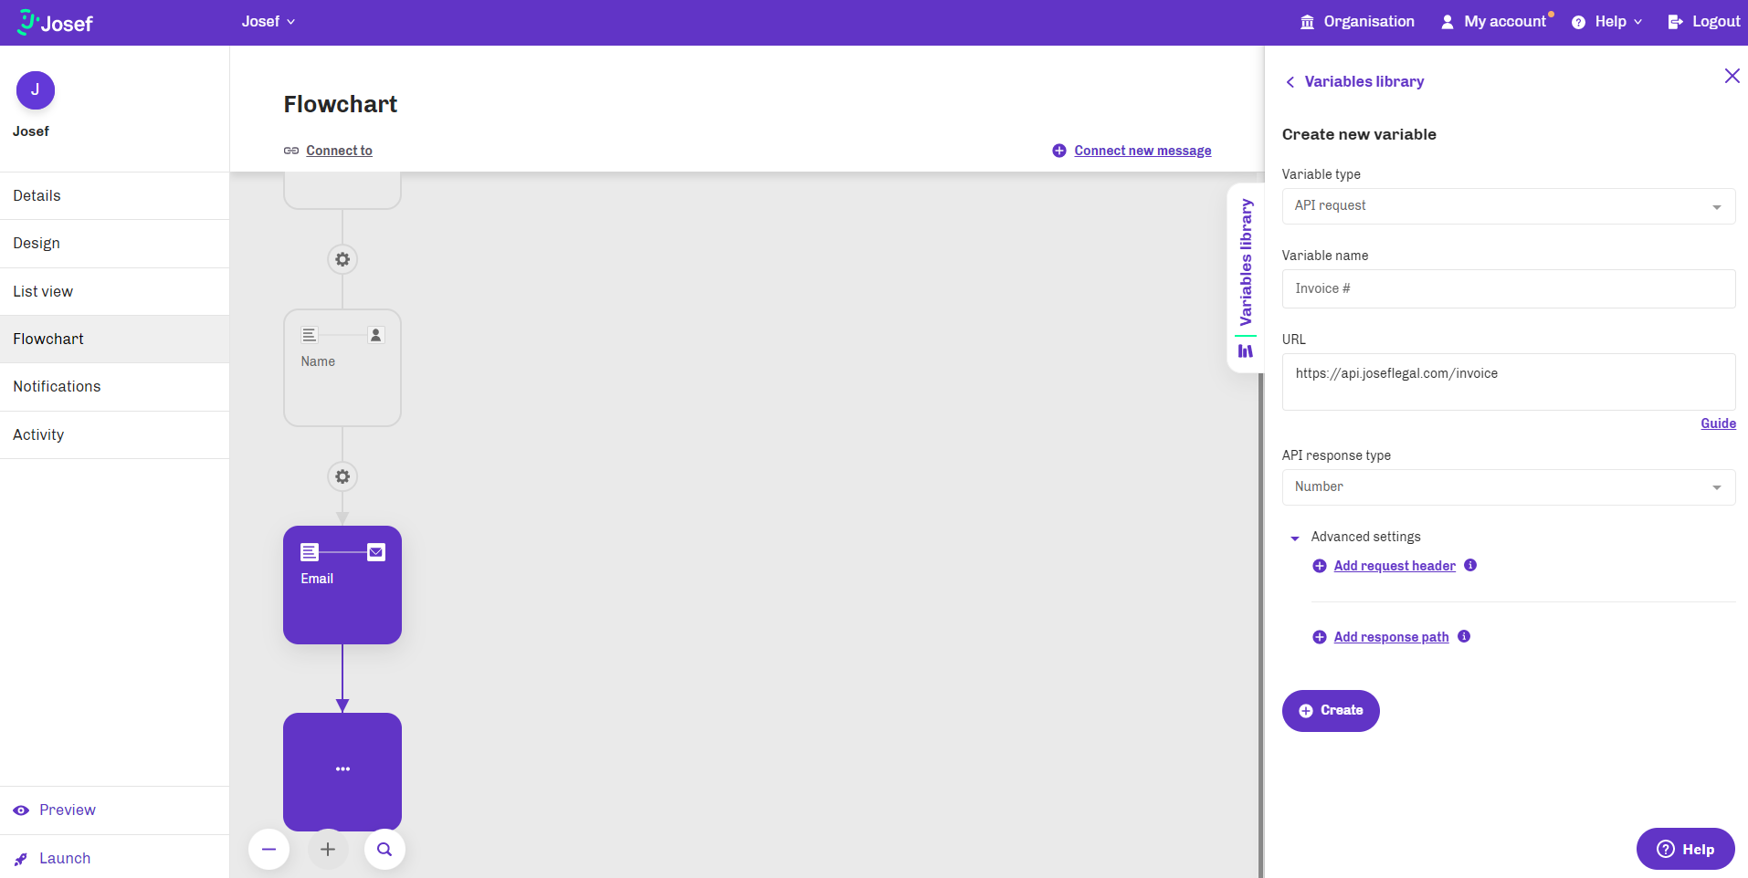This screenshot has width=1748, height=878.
Task: Open the Variable type dropdown
Action: click(1509, 206)
